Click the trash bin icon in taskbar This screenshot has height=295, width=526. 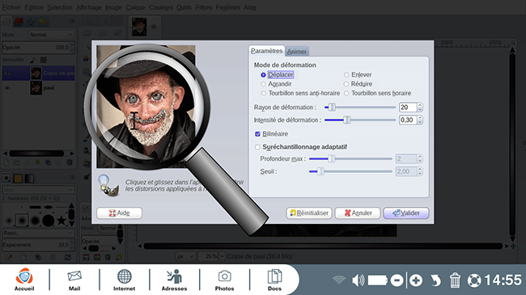coord(455,280)
